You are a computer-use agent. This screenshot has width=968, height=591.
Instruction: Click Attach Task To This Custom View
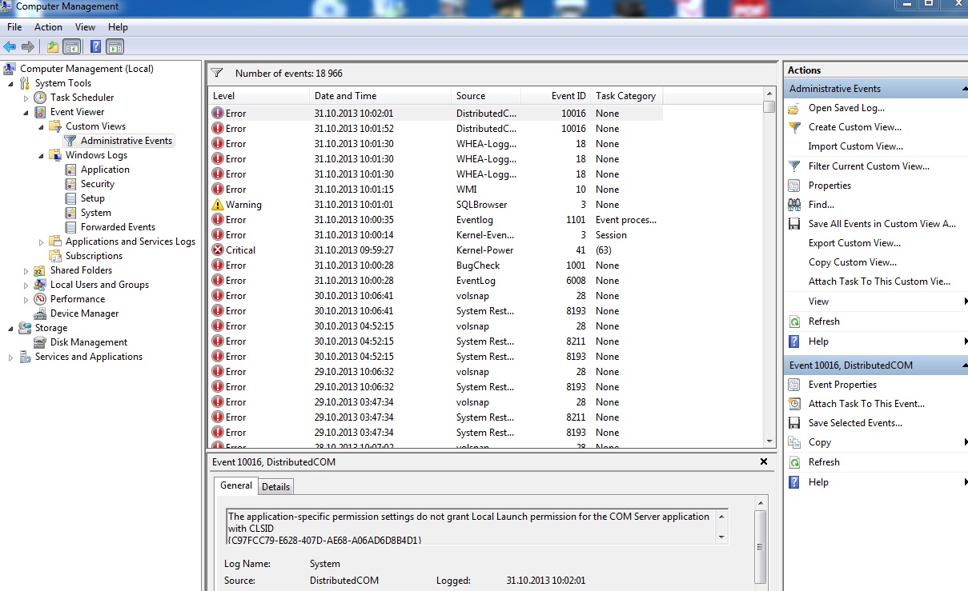tap(879, 282)
